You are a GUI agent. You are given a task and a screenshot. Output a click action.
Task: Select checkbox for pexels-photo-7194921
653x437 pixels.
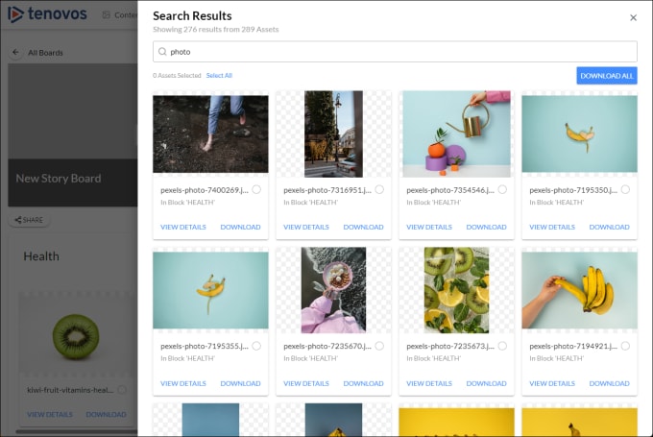625,346
